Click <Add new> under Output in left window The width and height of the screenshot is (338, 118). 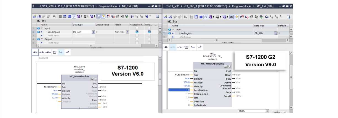tap(54, 43)
